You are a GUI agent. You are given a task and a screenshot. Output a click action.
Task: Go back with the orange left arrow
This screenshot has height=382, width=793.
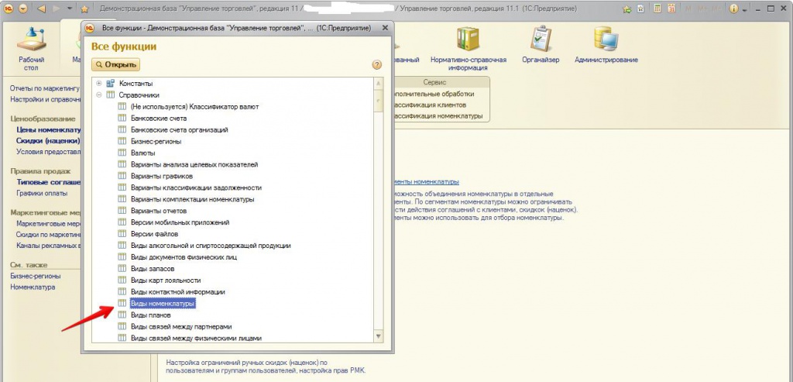[x=42, y=9]
